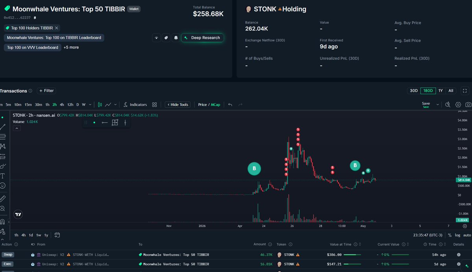Toggle auto scale on the chart
This screenshot has height=272, width=472.
point(467,235)
